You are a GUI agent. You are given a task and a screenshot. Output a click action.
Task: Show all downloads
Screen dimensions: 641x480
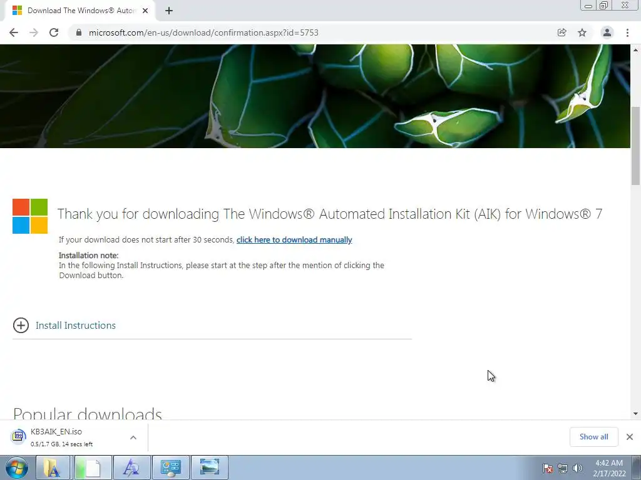tap(593, 437)
